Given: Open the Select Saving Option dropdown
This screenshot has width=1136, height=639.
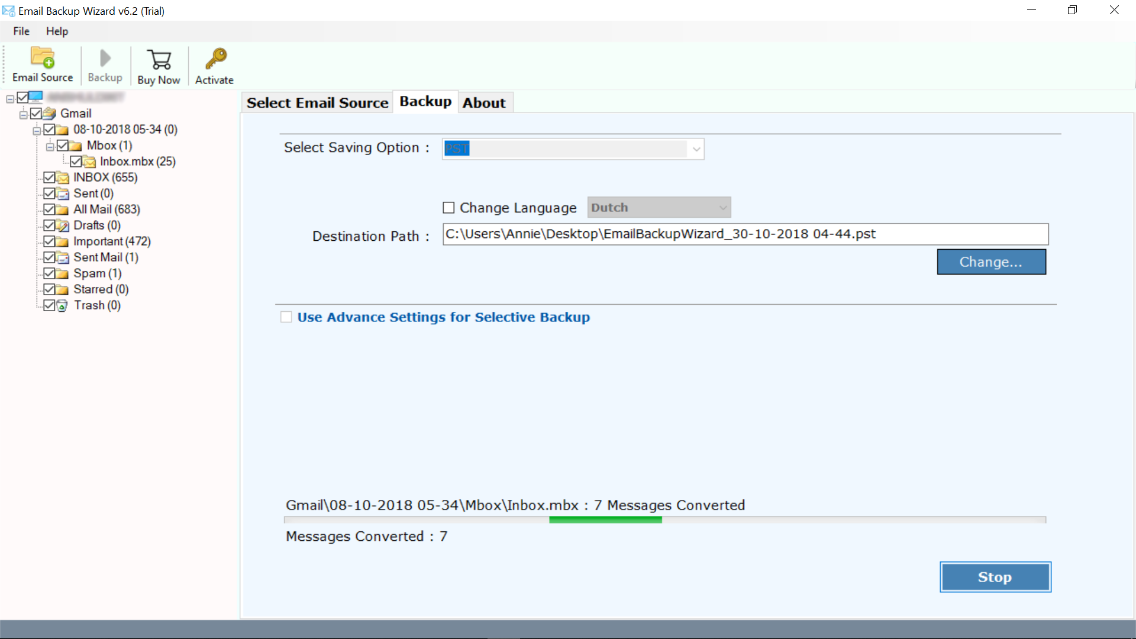Looking at the screenshot, I should click(696, 149).
